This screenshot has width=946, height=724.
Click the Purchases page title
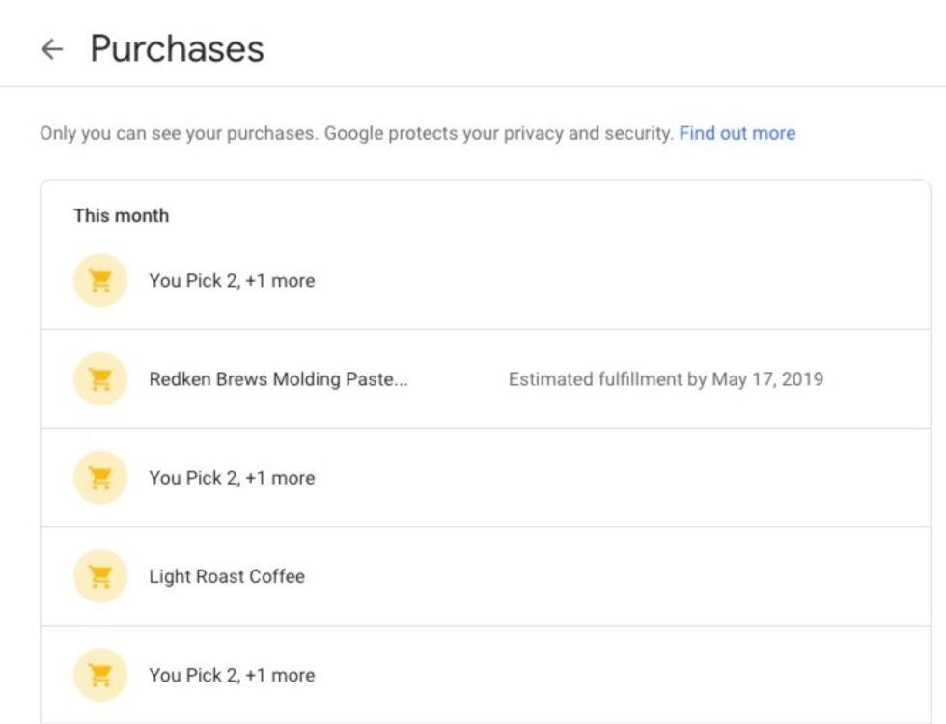pyautogui.click(x=178, y=49)
